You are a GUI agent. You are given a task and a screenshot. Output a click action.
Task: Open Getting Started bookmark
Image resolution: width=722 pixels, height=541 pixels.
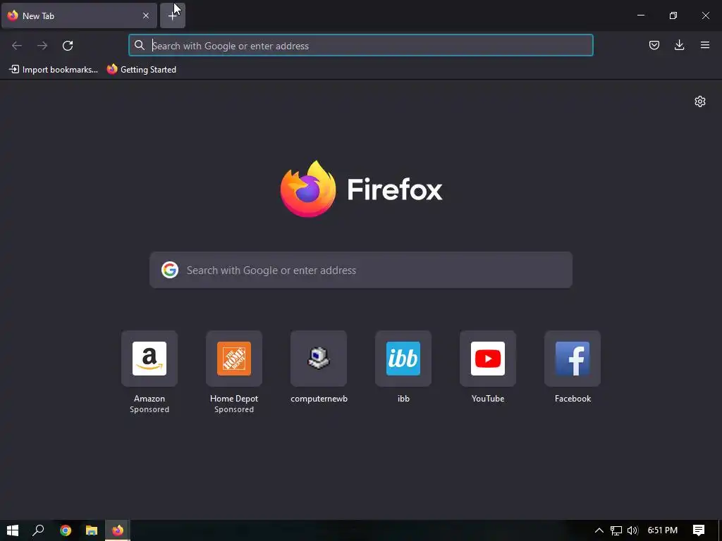(141, 70)
